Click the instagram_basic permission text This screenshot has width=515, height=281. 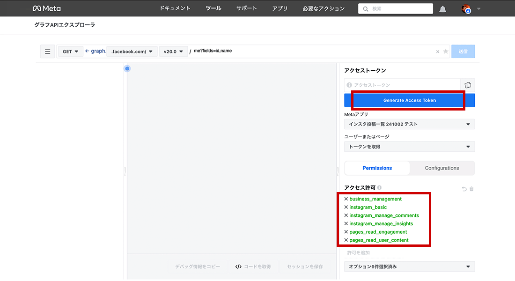[x=368, y=207]
